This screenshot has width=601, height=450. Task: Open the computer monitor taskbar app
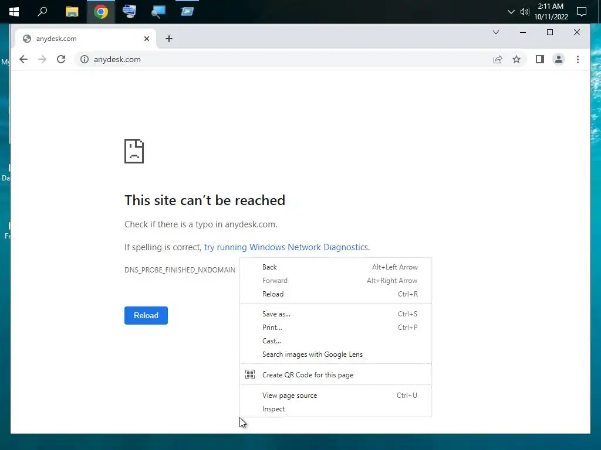[x=129, y=12]
